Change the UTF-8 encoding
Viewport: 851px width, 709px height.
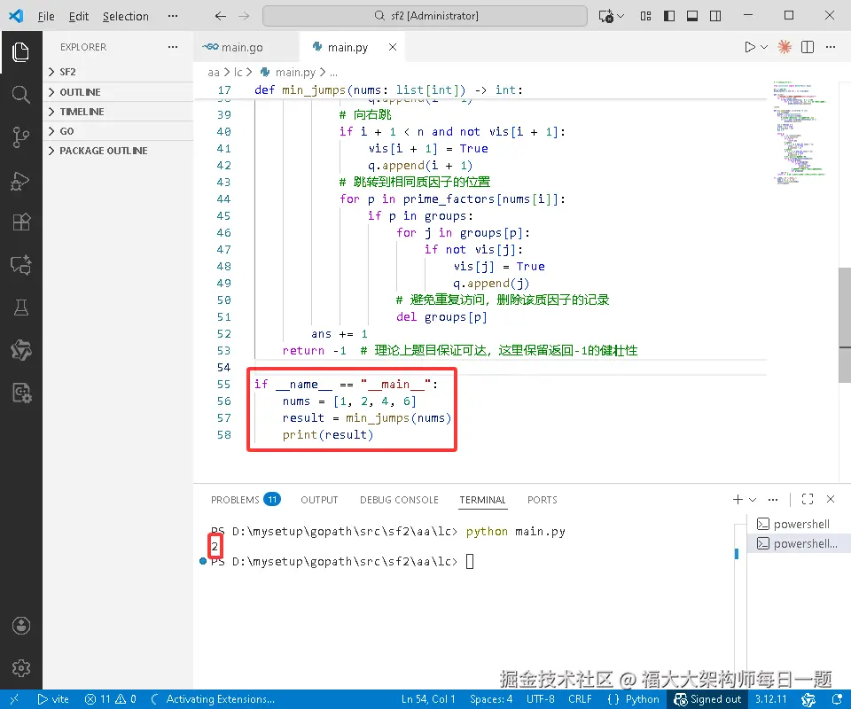tap(541, 699)
